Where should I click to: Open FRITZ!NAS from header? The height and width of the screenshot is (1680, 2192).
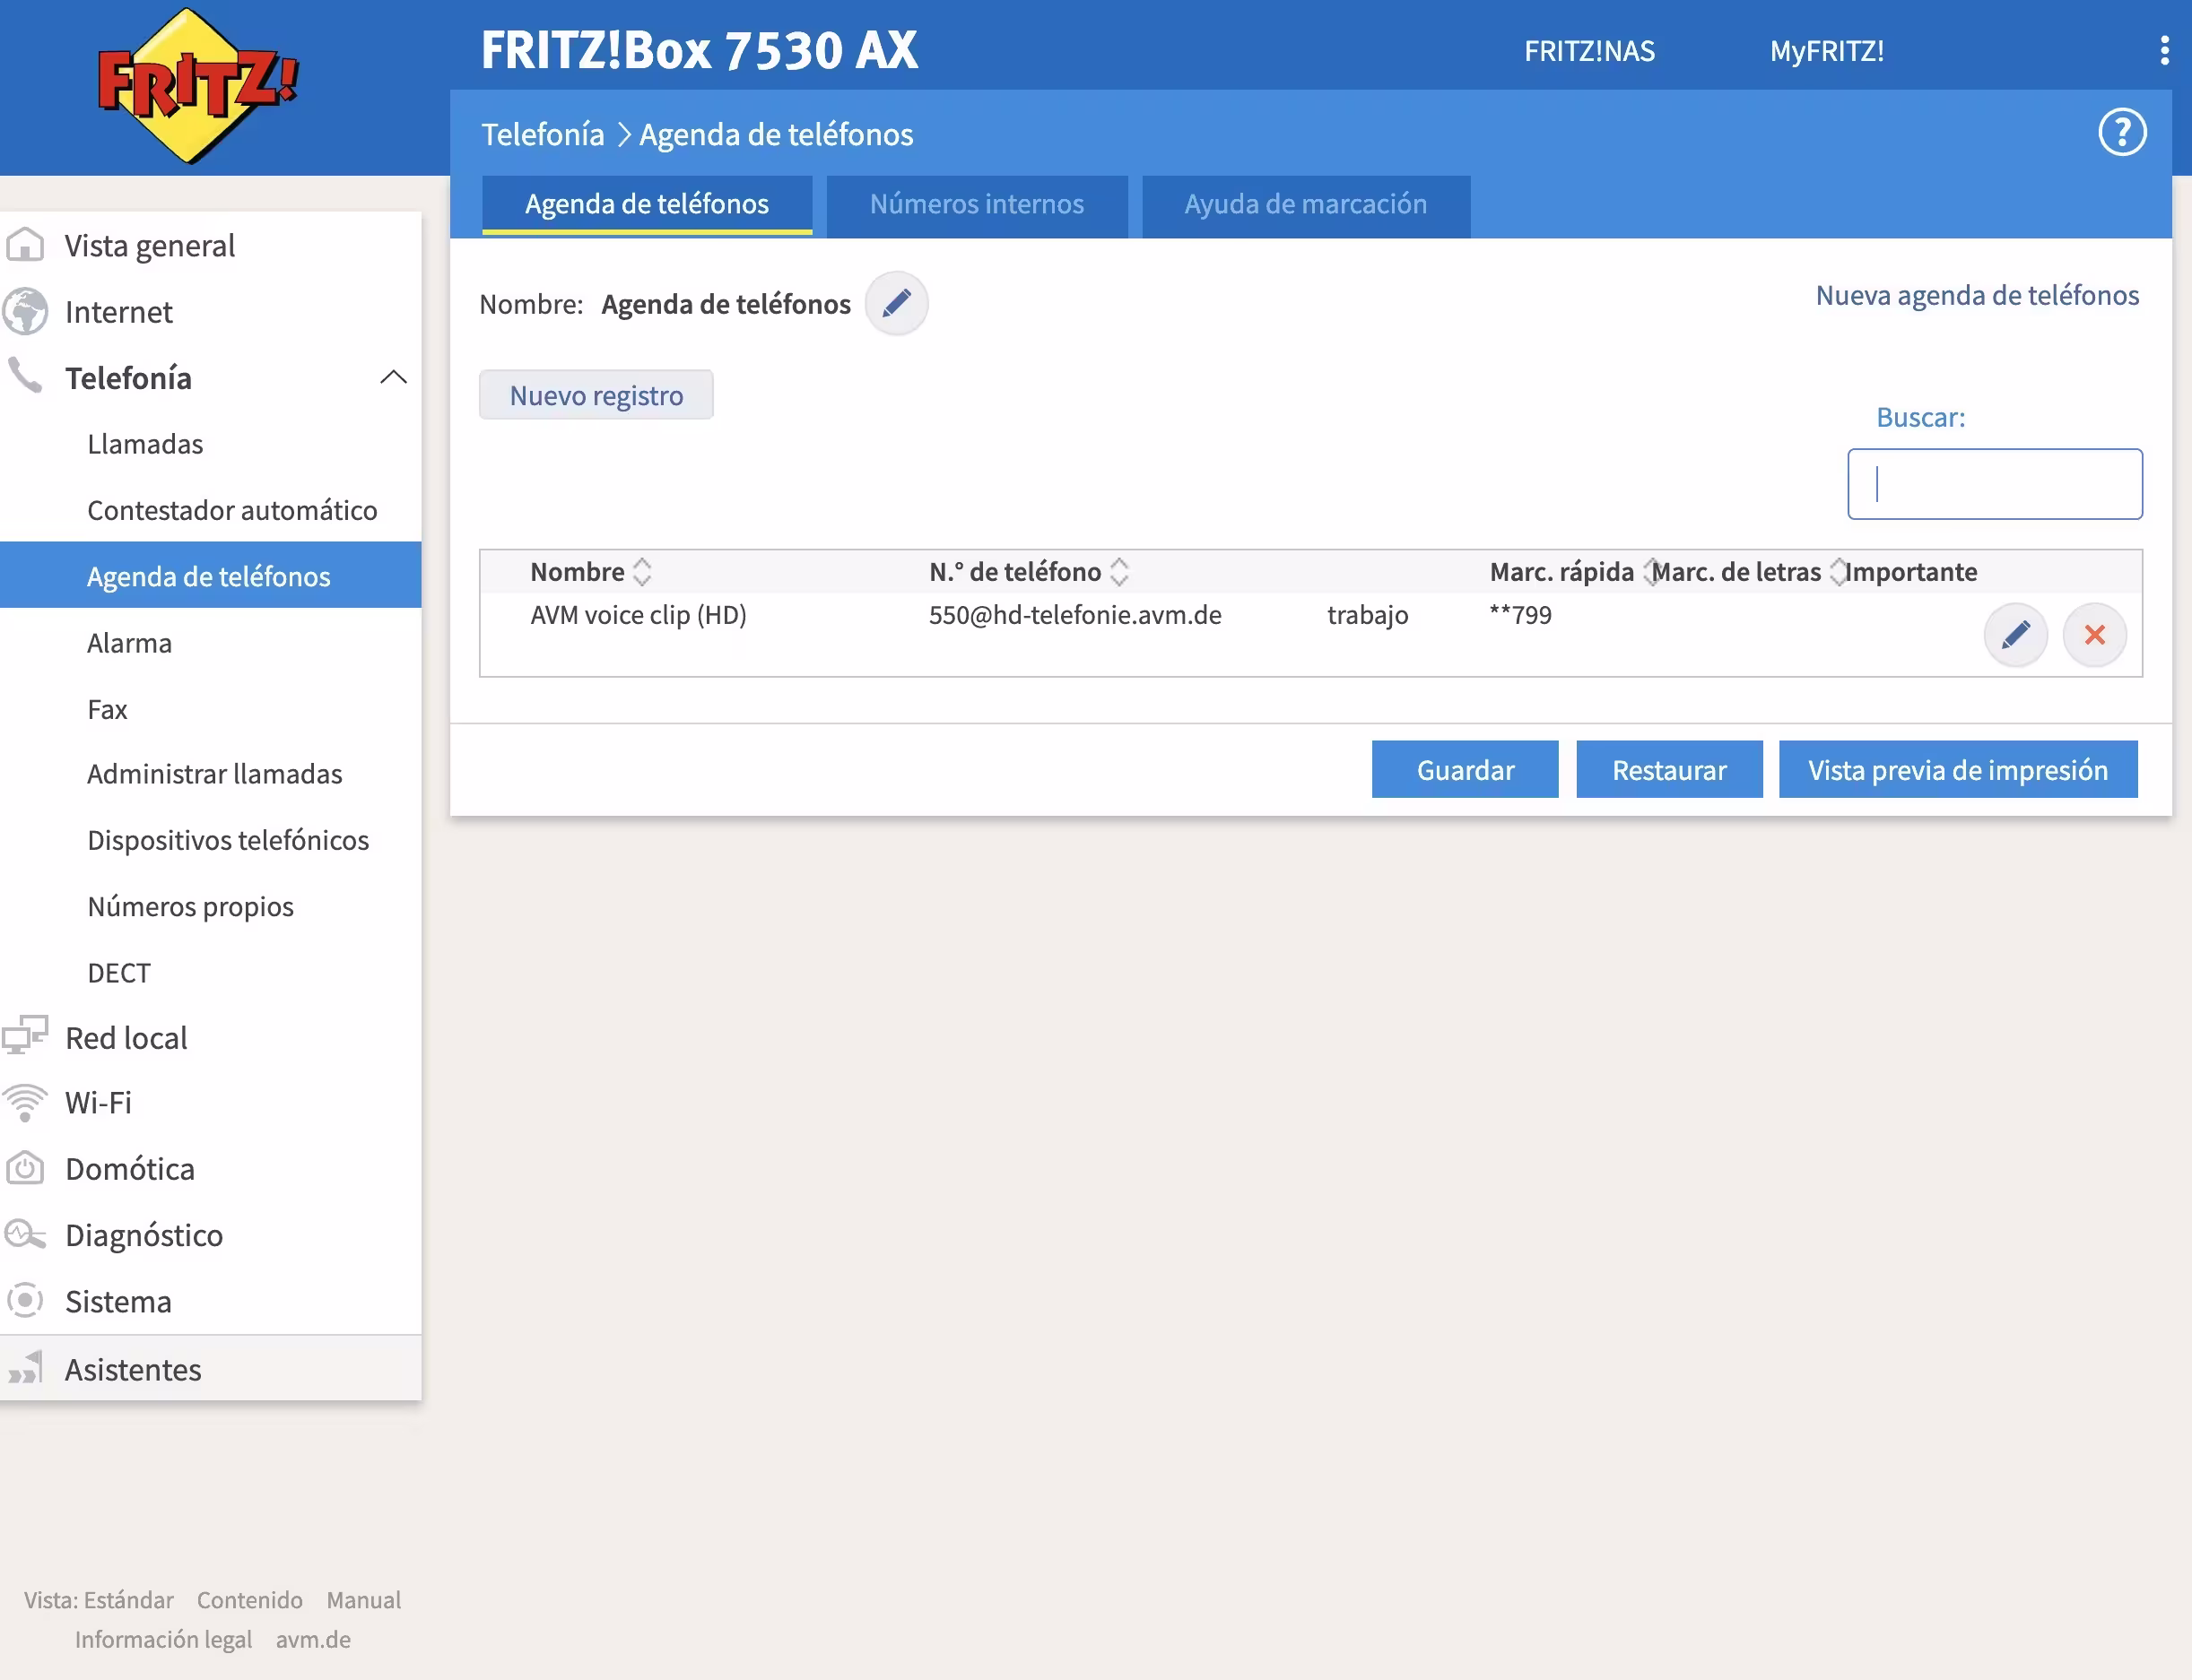point(1589,51)
